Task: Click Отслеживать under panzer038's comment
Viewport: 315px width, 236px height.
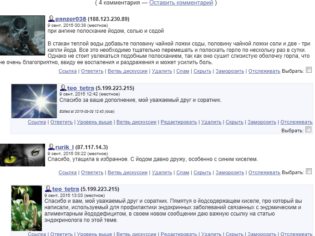Action: coord(264,71)
